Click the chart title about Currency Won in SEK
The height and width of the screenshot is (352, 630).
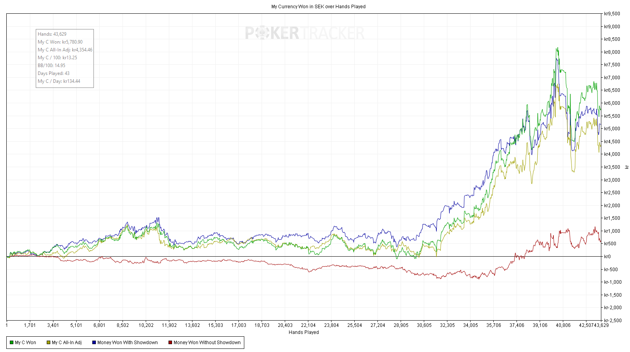tap(318, 7)
